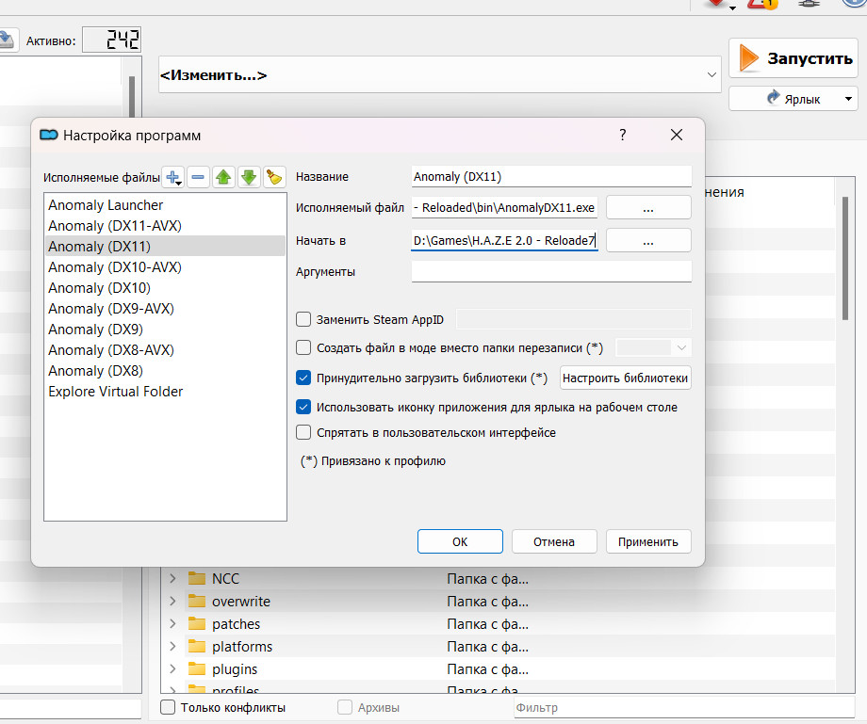Select Anomaly (DX9) in the list
The height and width of the screenshot is (724, 867).
point(165,330)
